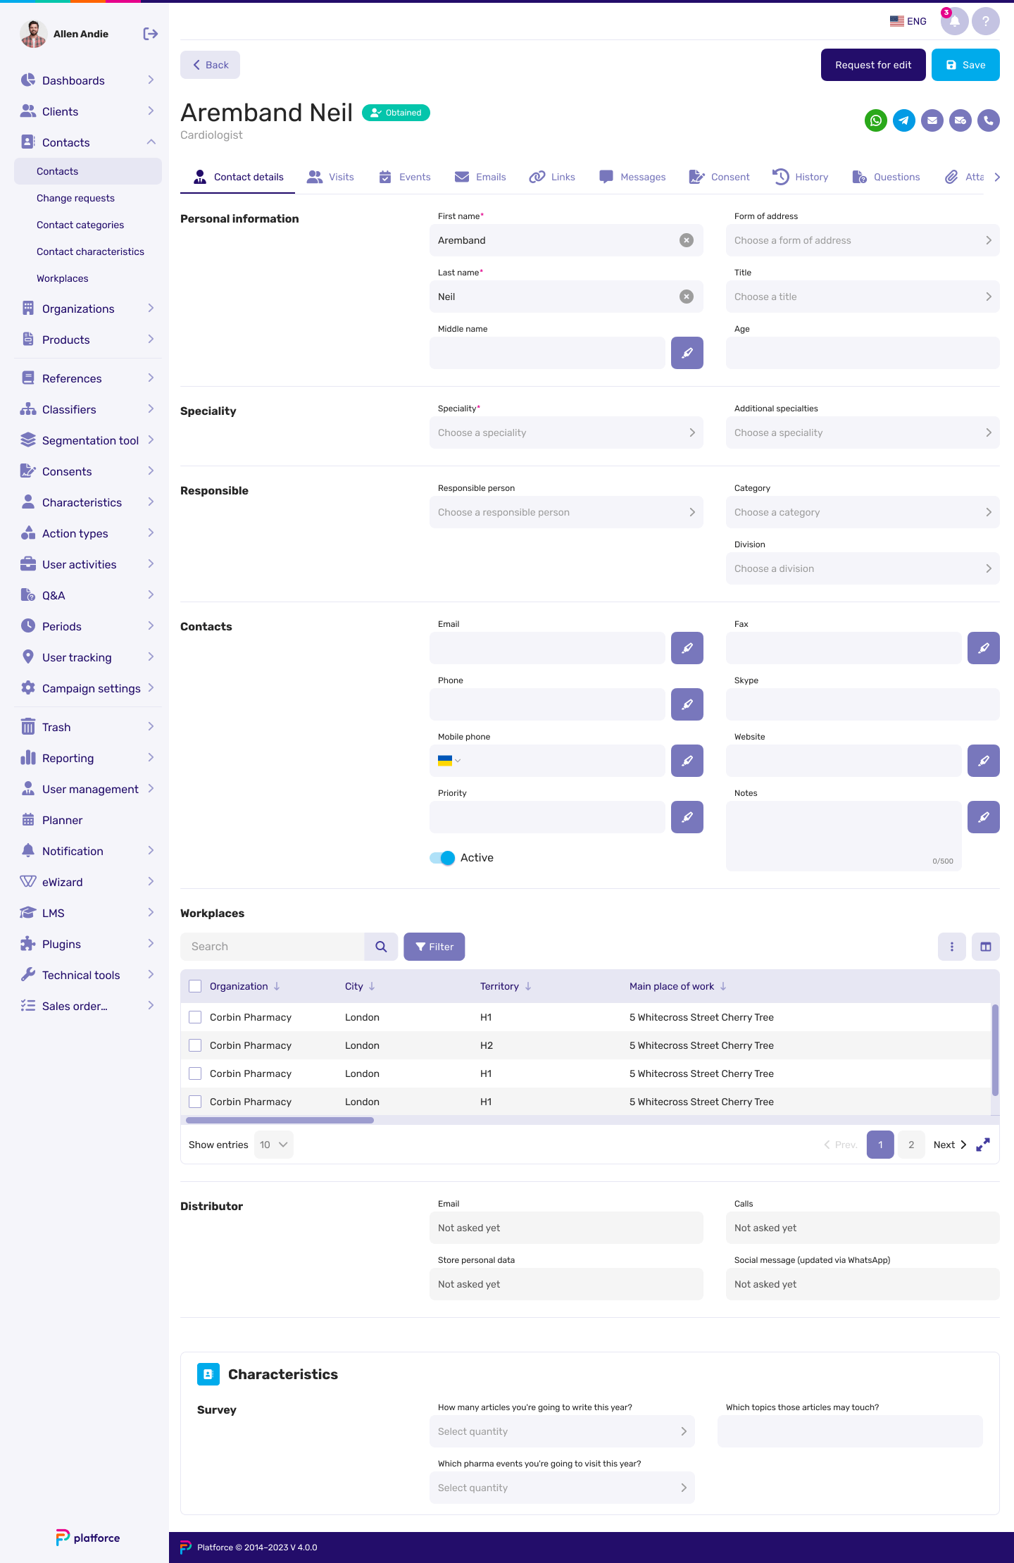Click edit pen next to Website field
The height and width of the screenshot is (1563, 1014).
(983, 761)
